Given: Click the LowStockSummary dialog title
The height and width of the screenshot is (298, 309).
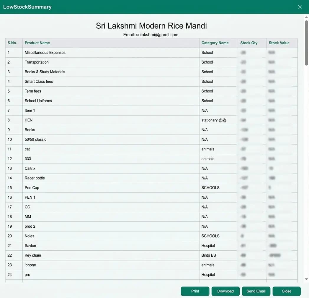Looking at the screenshot, I should point(27,7).
